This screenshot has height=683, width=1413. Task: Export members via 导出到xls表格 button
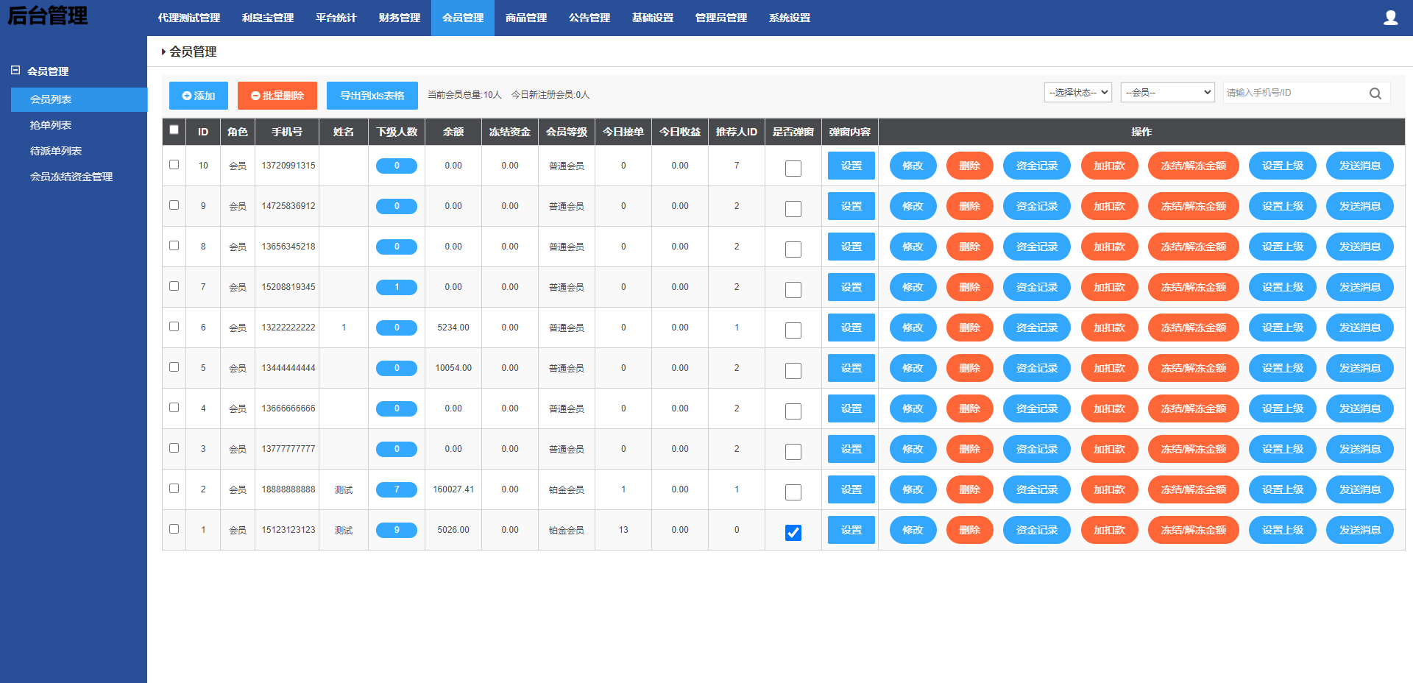(372, 96)
